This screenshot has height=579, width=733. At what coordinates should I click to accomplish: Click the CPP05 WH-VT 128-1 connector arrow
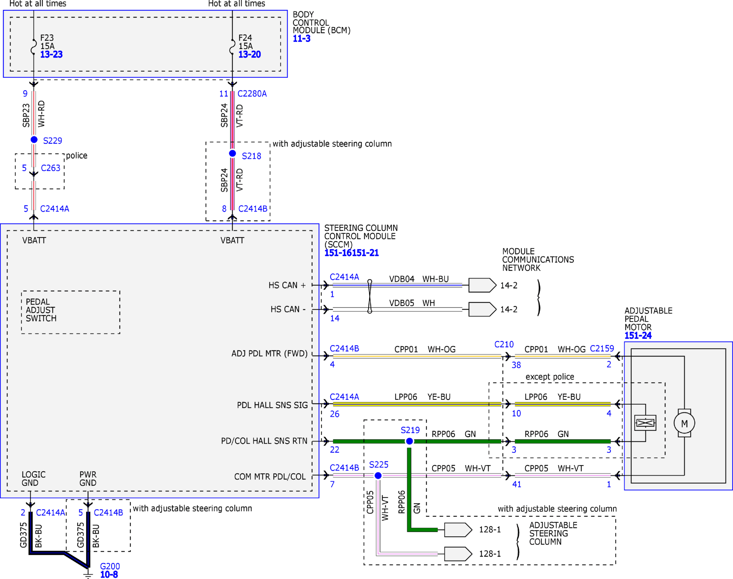[458, 554]
